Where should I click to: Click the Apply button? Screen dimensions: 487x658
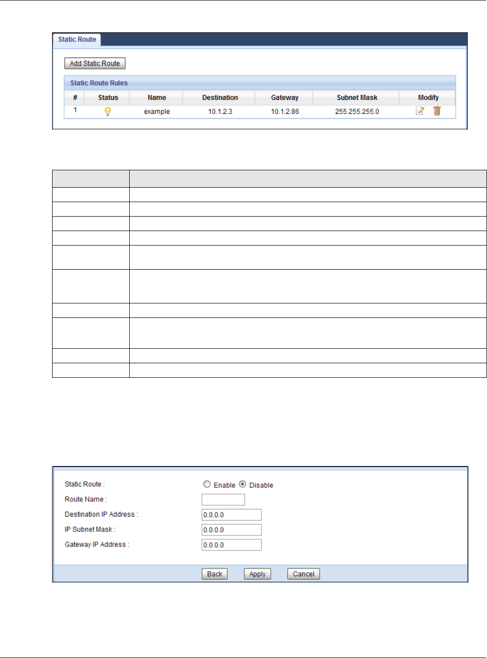point(257,574)
